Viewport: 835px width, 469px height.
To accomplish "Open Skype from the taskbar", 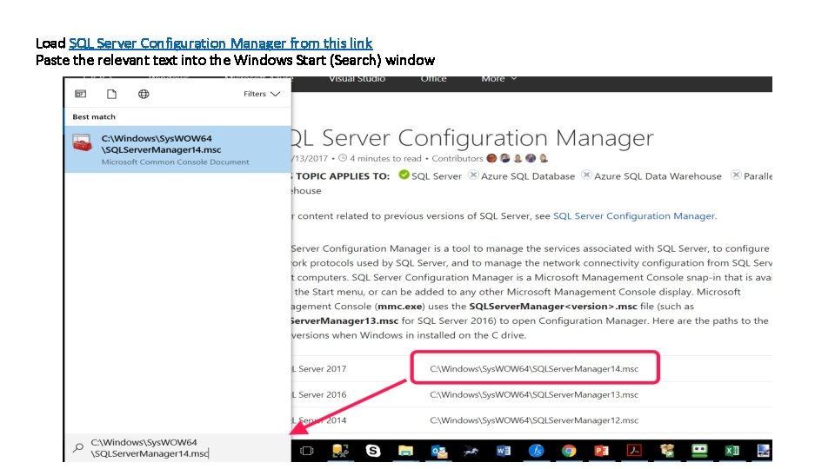I will 373,451.
